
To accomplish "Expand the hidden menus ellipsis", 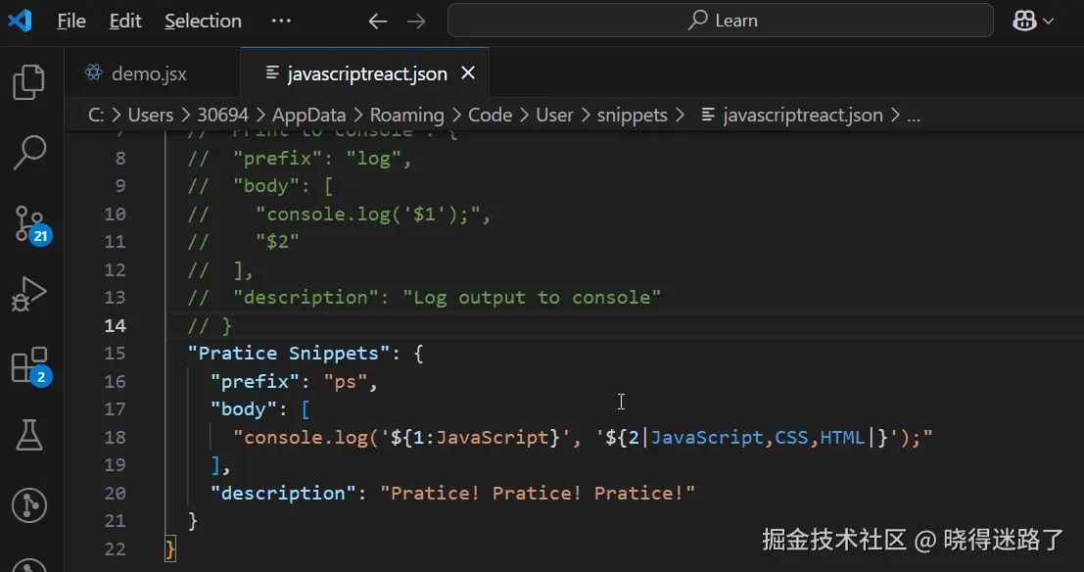I will click(x=281, y=21).
